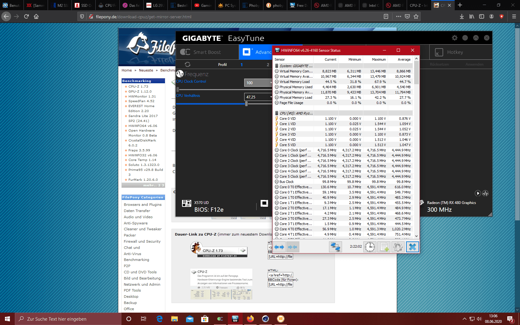520x325 pixels.
Task: Open File Explorer from taskbar
Action: coord(174,319)
